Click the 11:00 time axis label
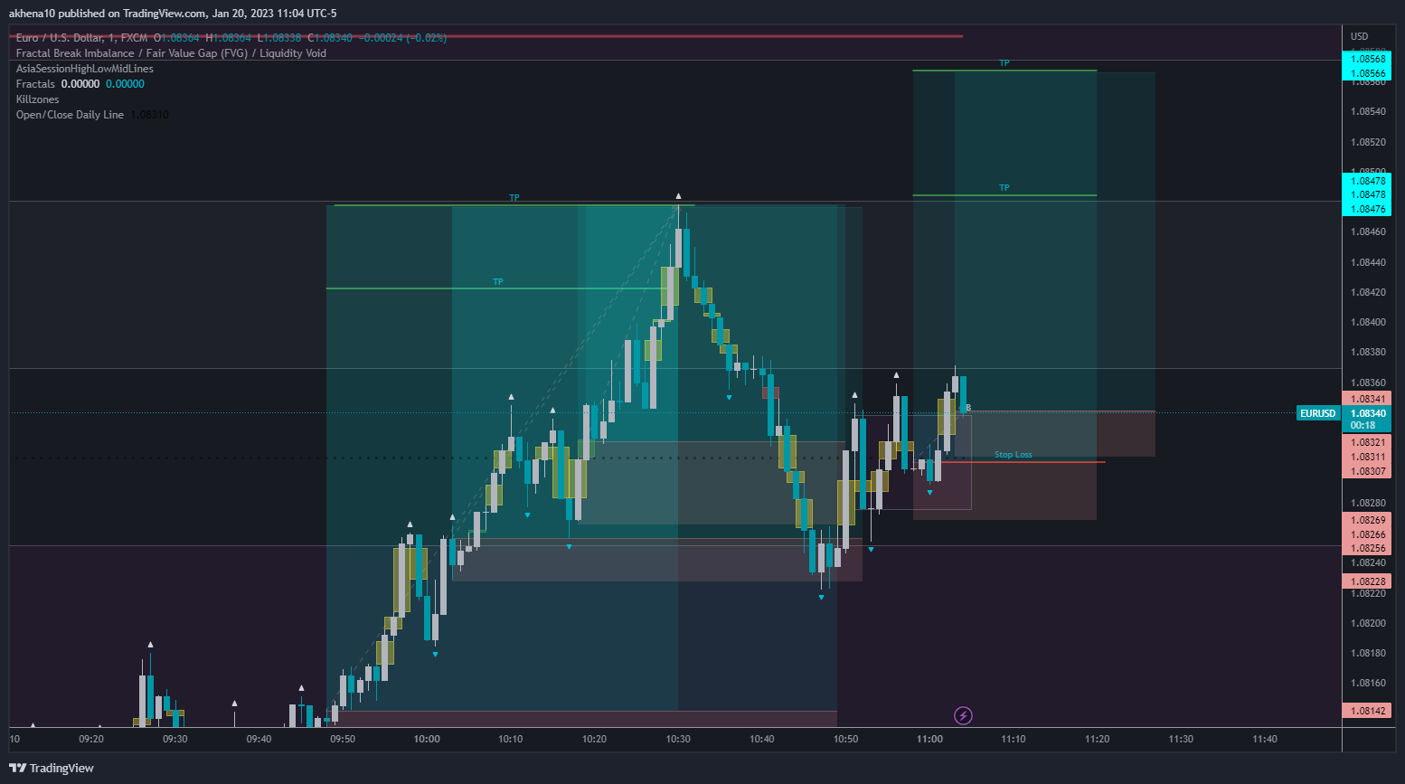Screen dimensions: 1405x784 click(929, 739)
